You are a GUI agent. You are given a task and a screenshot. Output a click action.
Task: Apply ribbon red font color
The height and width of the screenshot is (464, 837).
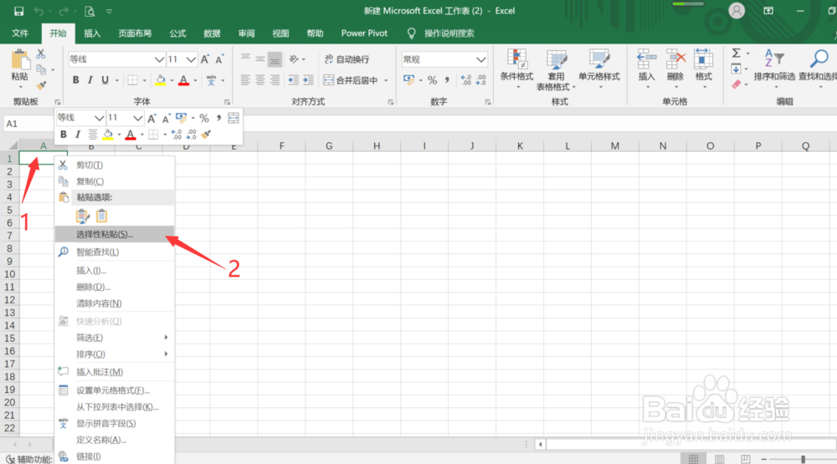[x=183, y=80]
